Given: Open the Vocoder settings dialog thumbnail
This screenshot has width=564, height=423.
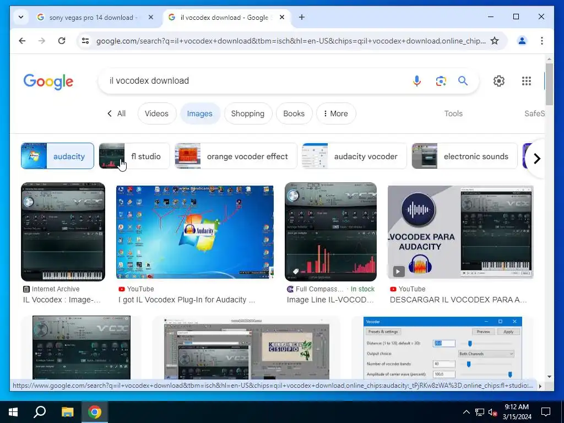Looking at the screenshot, I should pyautogui.click(x=443, y=348).
